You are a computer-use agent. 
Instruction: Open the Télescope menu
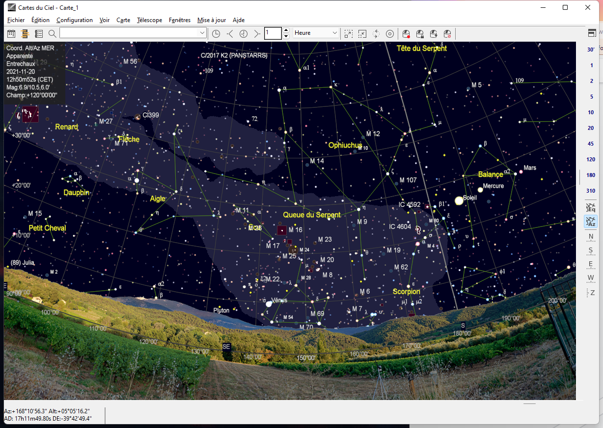(x=150, y=20)
